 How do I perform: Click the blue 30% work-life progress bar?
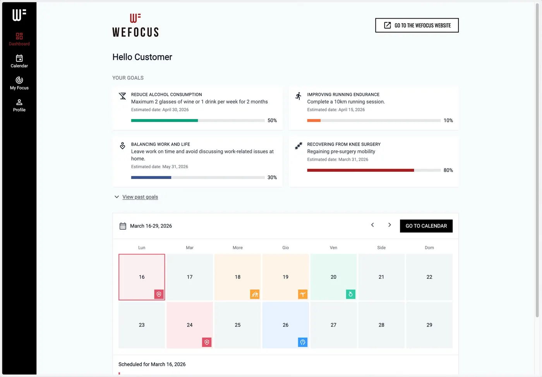[198, 177]
